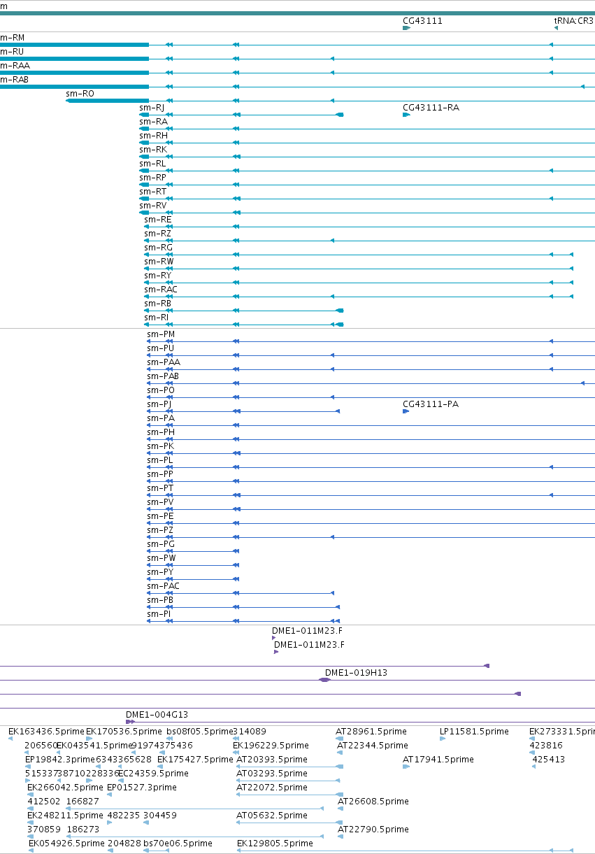Image resolution: width=595 pixels, height=854 pixels.
Task: Click the EK129805.5prime EST label
Action: click(275, 844)
